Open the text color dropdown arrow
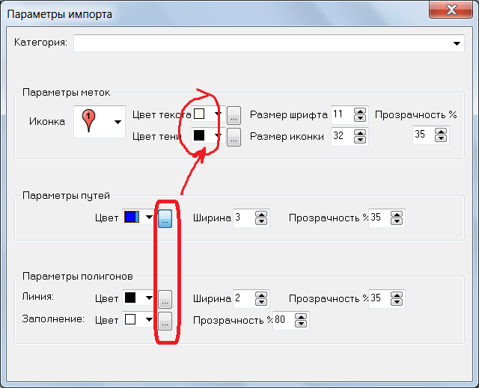479x388 pixels. point(217,115)
